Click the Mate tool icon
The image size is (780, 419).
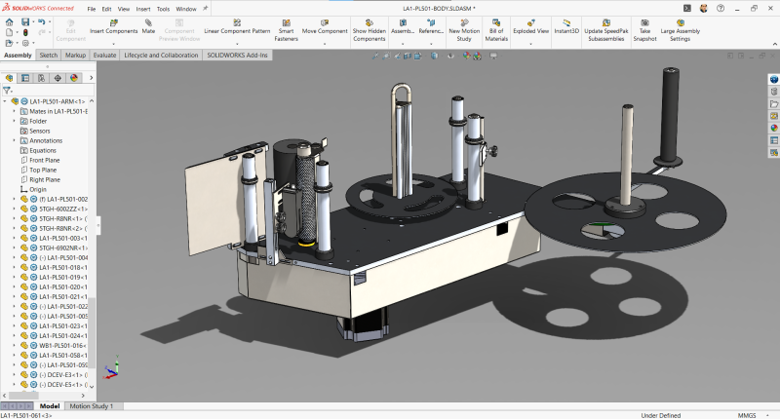[x=148, y=24]
